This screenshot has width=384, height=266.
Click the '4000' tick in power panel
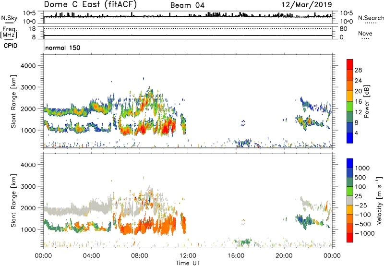[x=28, y=66]
